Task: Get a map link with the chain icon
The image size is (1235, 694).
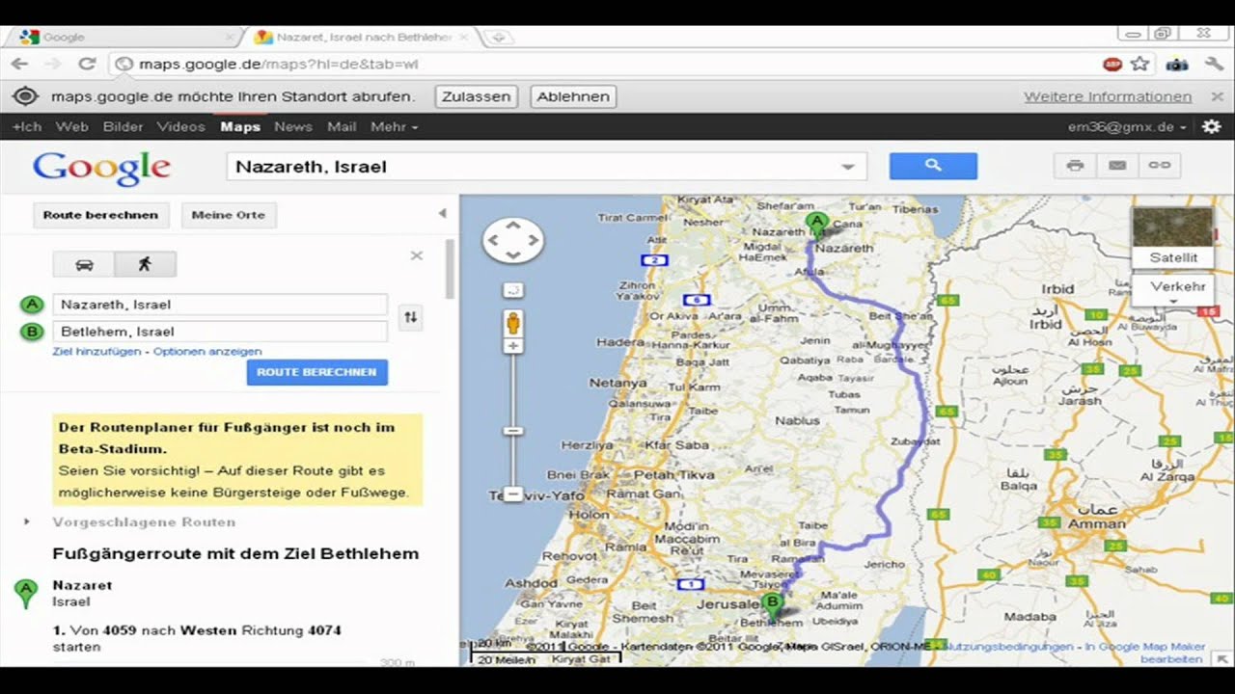Action: pyautogui.click(x=1159, y=166)
